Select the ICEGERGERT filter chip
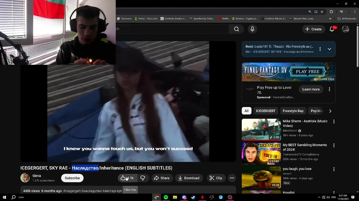The height and width of the screenshot is (201, 359). pos(266,111)
